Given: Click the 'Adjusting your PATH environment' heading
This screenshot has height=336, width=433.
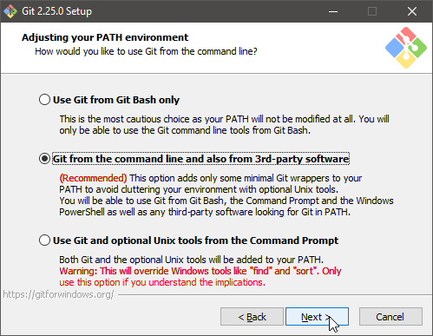Looking at the screenshot, I should pos(105,37).
